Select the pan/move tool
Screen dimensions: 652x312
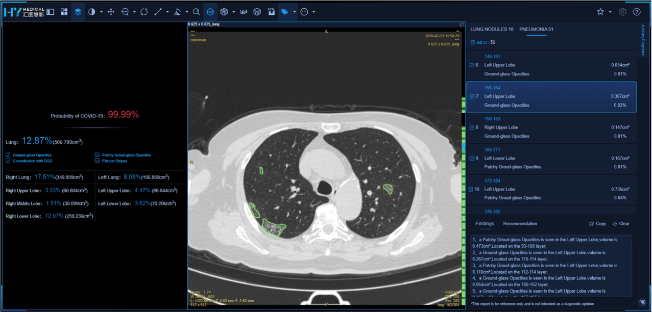coord(111,12)
